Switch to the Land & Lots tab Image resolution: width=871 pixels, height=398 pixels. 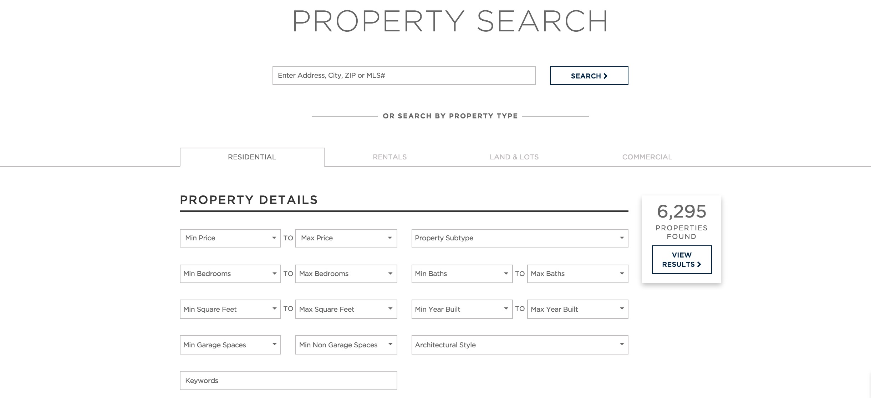tap(514, 157)
